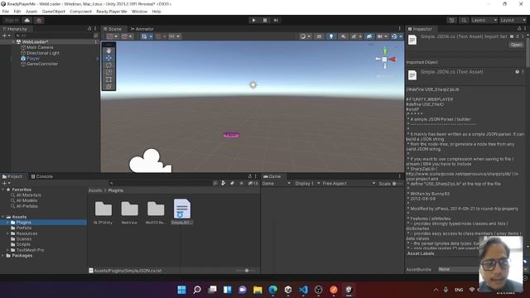The width and height of the screenshot is (530, 298).
Task: Adjust the Project icon size slider
Action: (247, 271)
